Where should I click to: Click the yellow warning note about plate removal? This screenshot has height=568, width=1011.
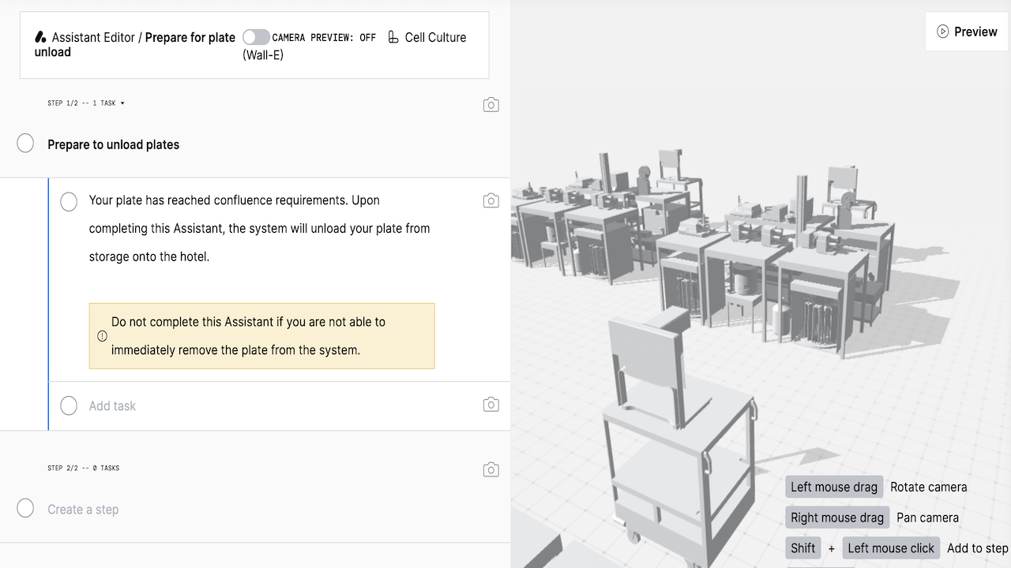[x=261, y=336]
